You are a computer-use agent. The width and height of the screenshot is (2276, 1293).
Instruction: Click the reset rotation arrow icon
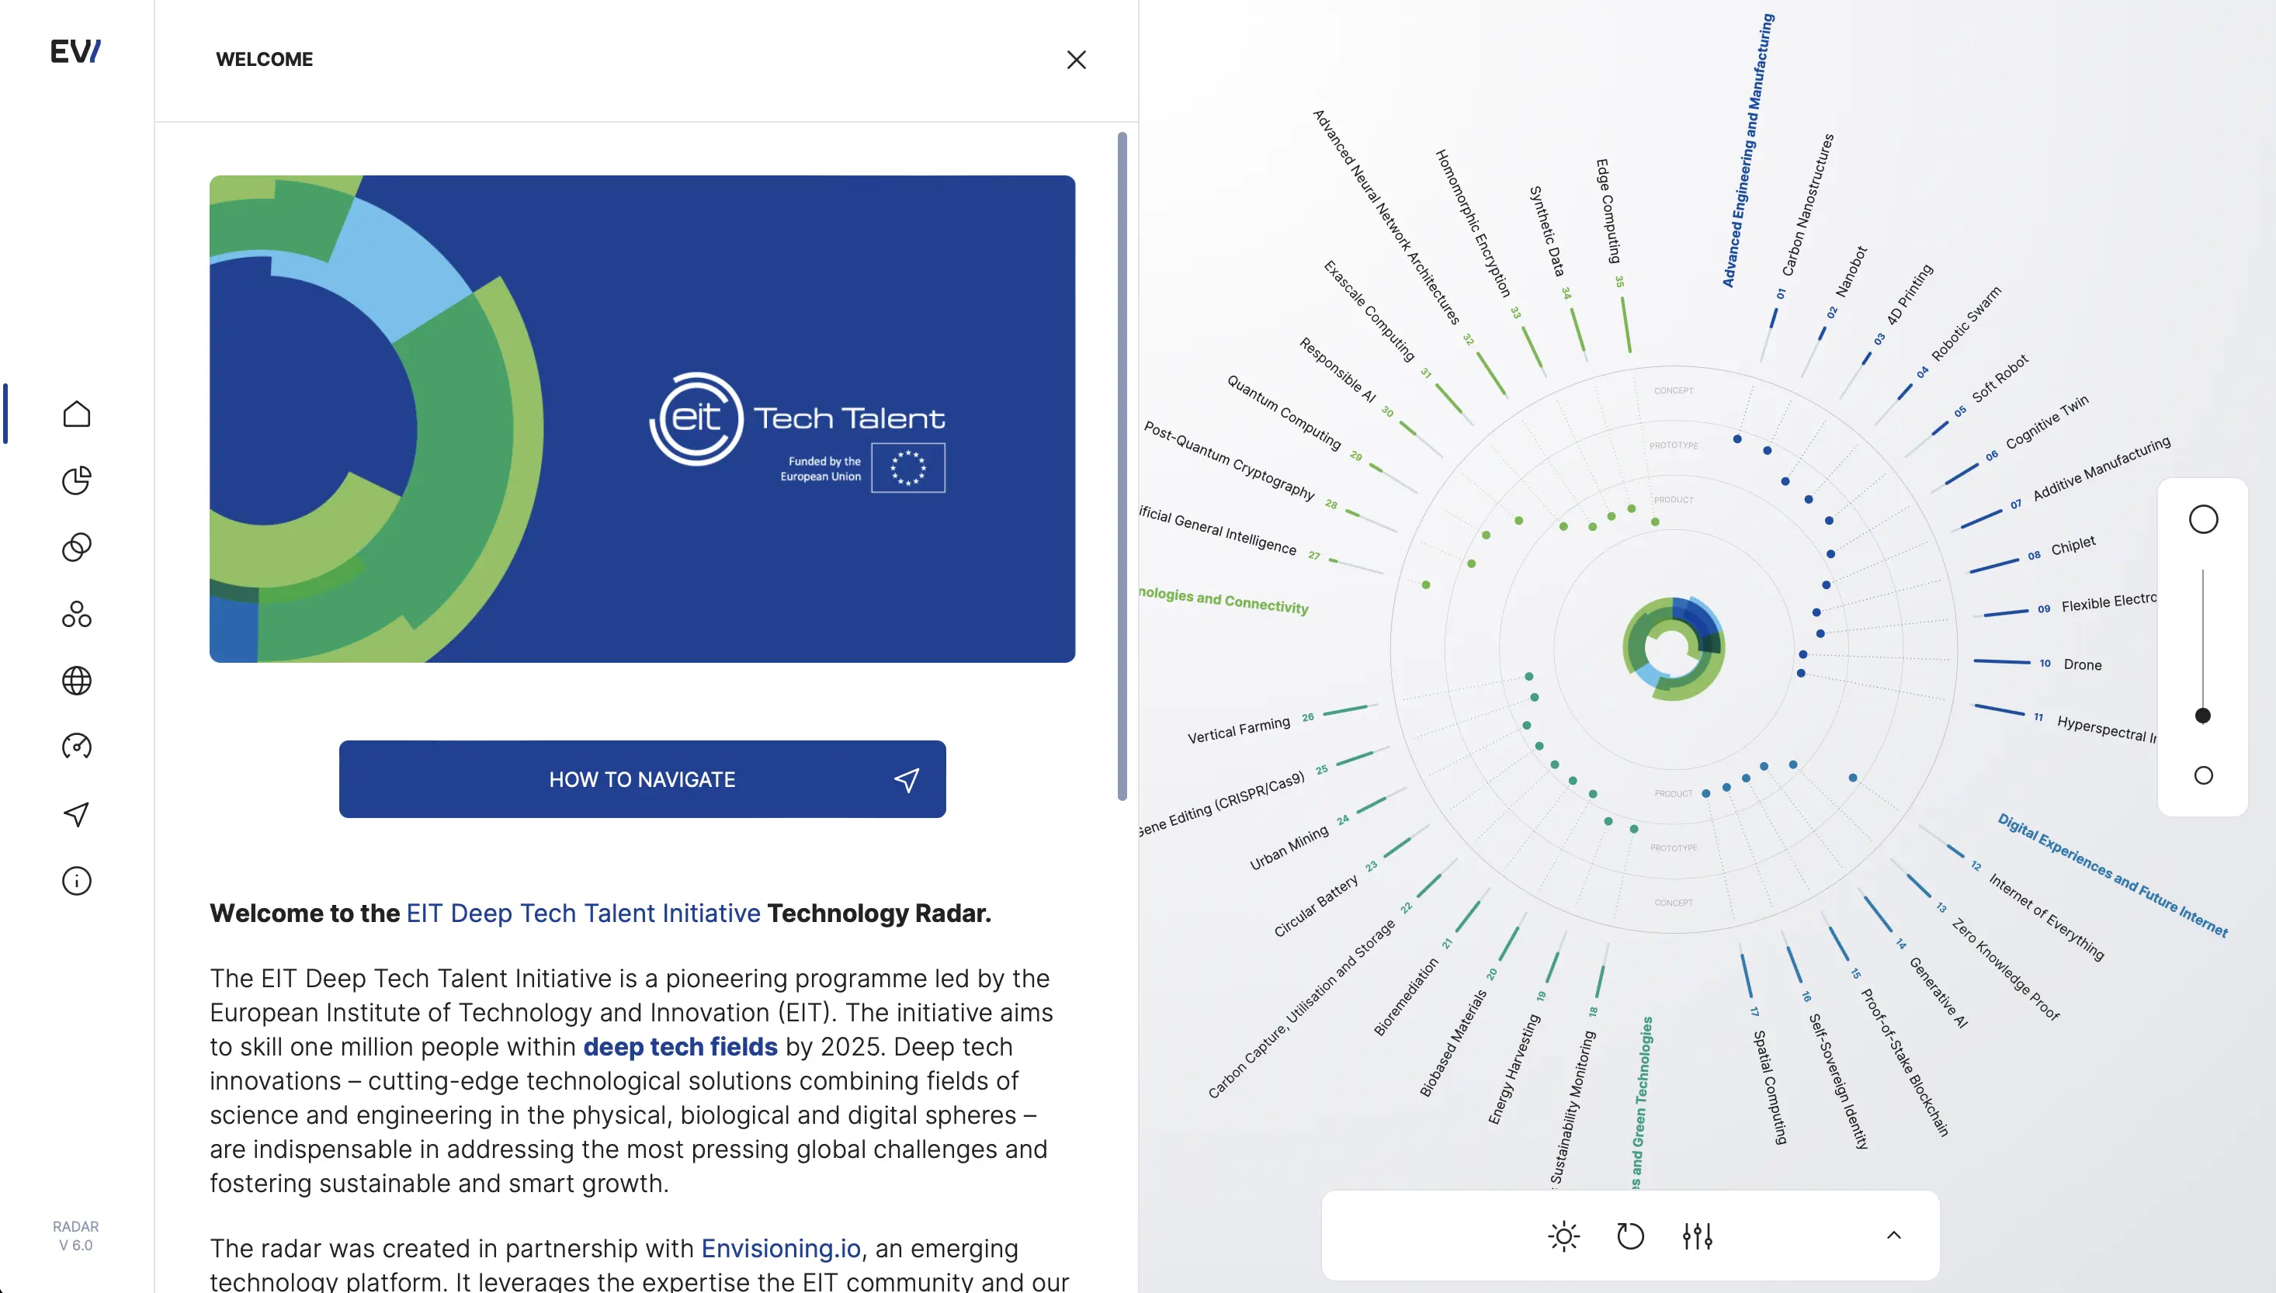tap(1630, 1236)
